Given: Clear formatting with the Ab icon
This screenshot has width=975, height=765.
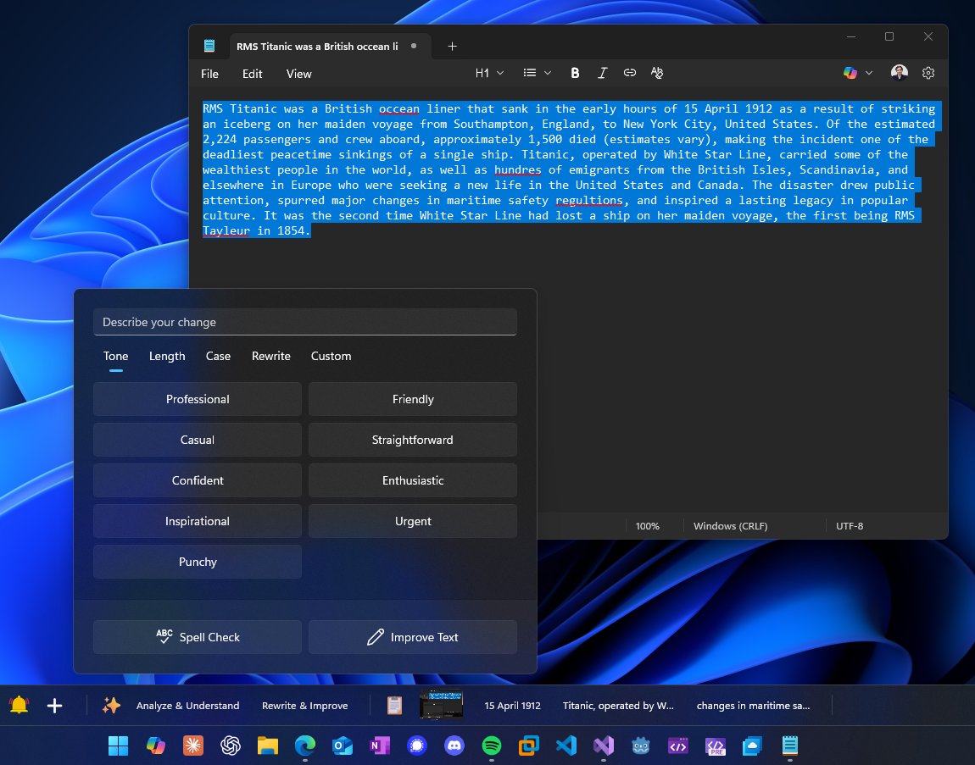Looking at the screenshot, I should (x=656, y=74).
